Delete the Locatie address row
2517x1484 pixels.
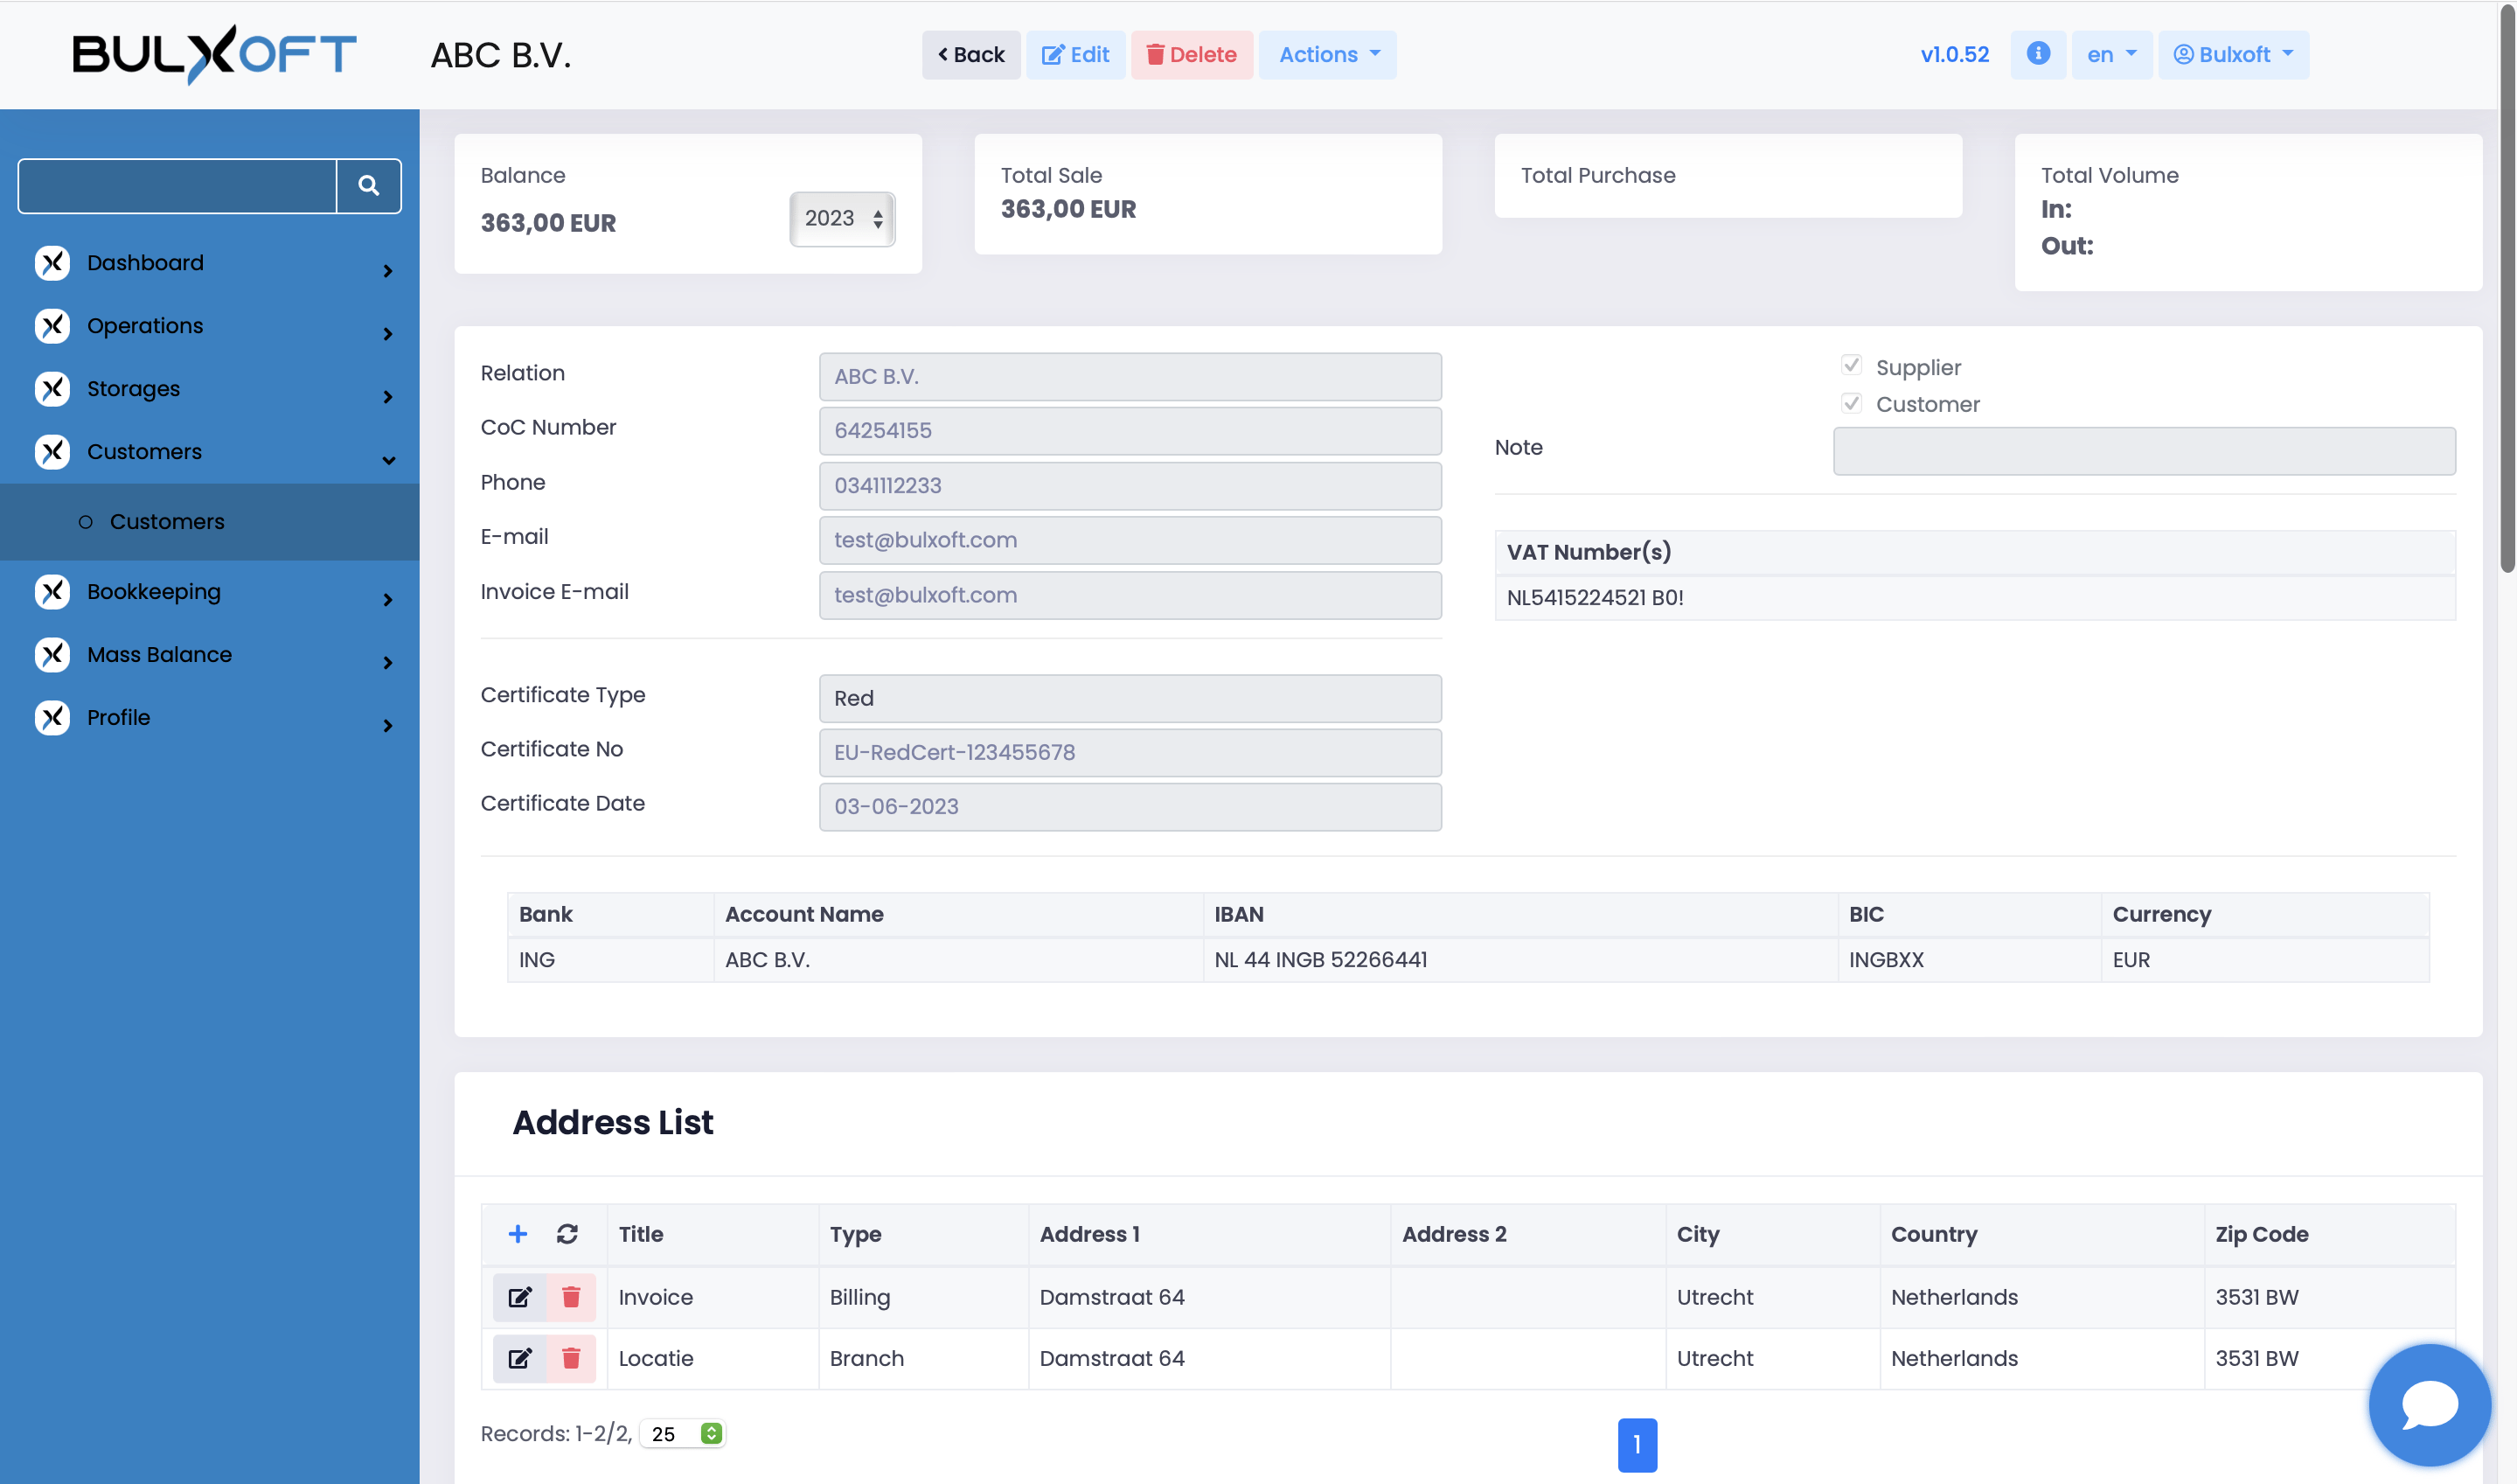pyautogui.click(x=571, y=1357)
